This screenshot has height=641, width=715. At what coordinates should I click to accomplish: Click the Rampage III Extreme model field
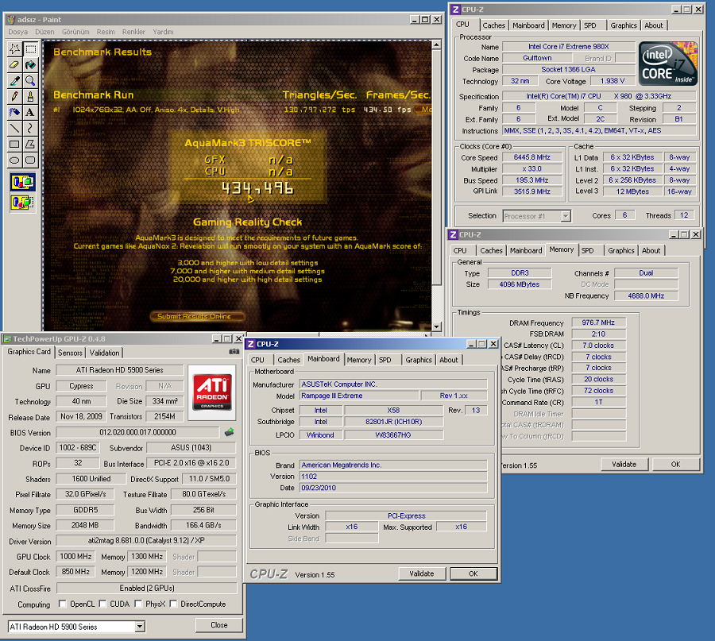tap(359, 396)
